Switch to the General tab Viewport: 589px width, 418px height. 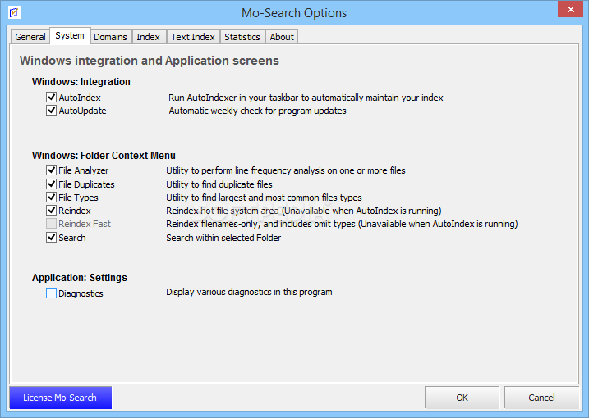pos(30,37)
